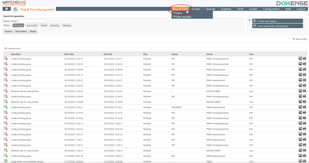Viewport: 309px width, 163px height.
Task: Click Scan network for new printers
Action: [x=273, y=26]
